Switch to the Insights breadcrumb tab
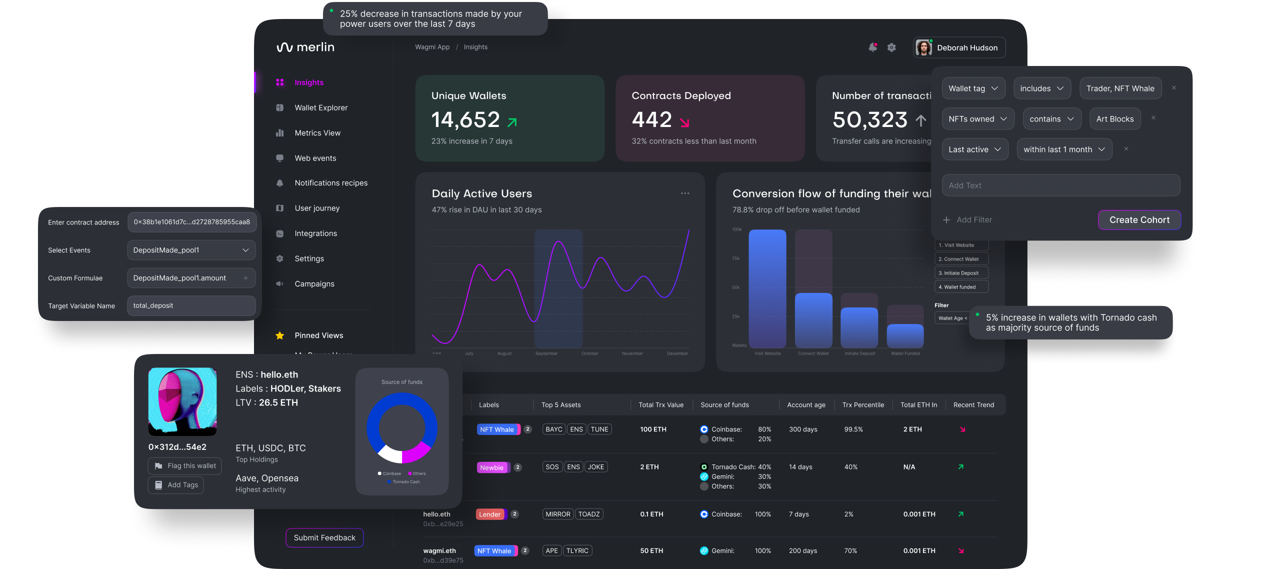The image size is (1280, 569). point(475,46)
